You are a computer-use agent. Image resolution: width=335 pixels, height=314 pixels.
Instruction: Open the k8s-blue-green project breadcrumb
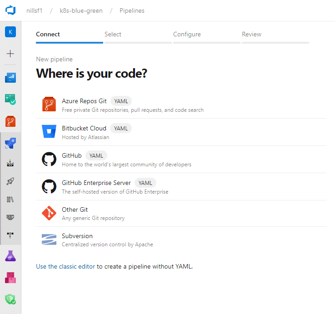[81, 10]
